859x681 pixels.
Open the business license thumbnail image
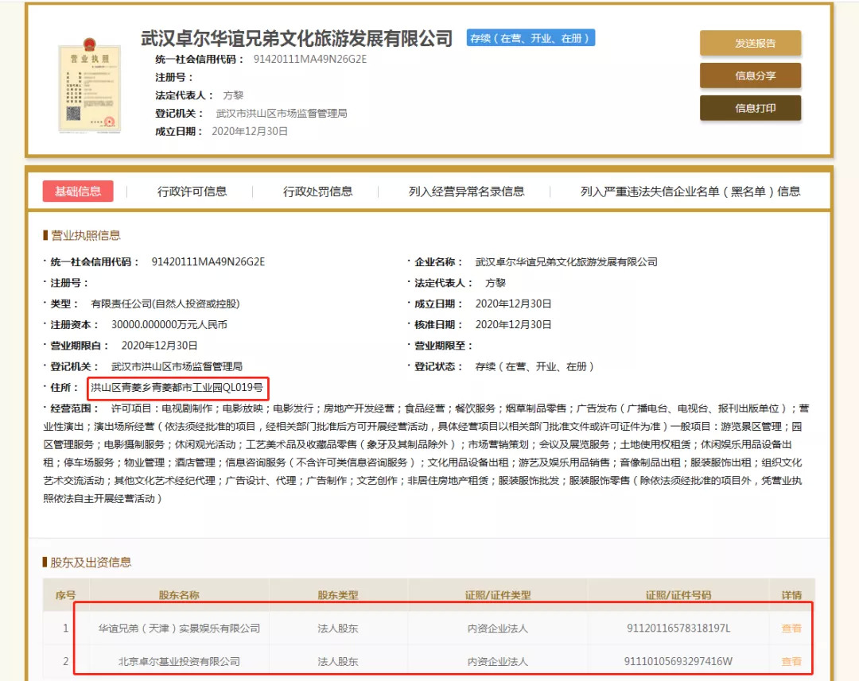pyautogui.click(x=90, y=85)
